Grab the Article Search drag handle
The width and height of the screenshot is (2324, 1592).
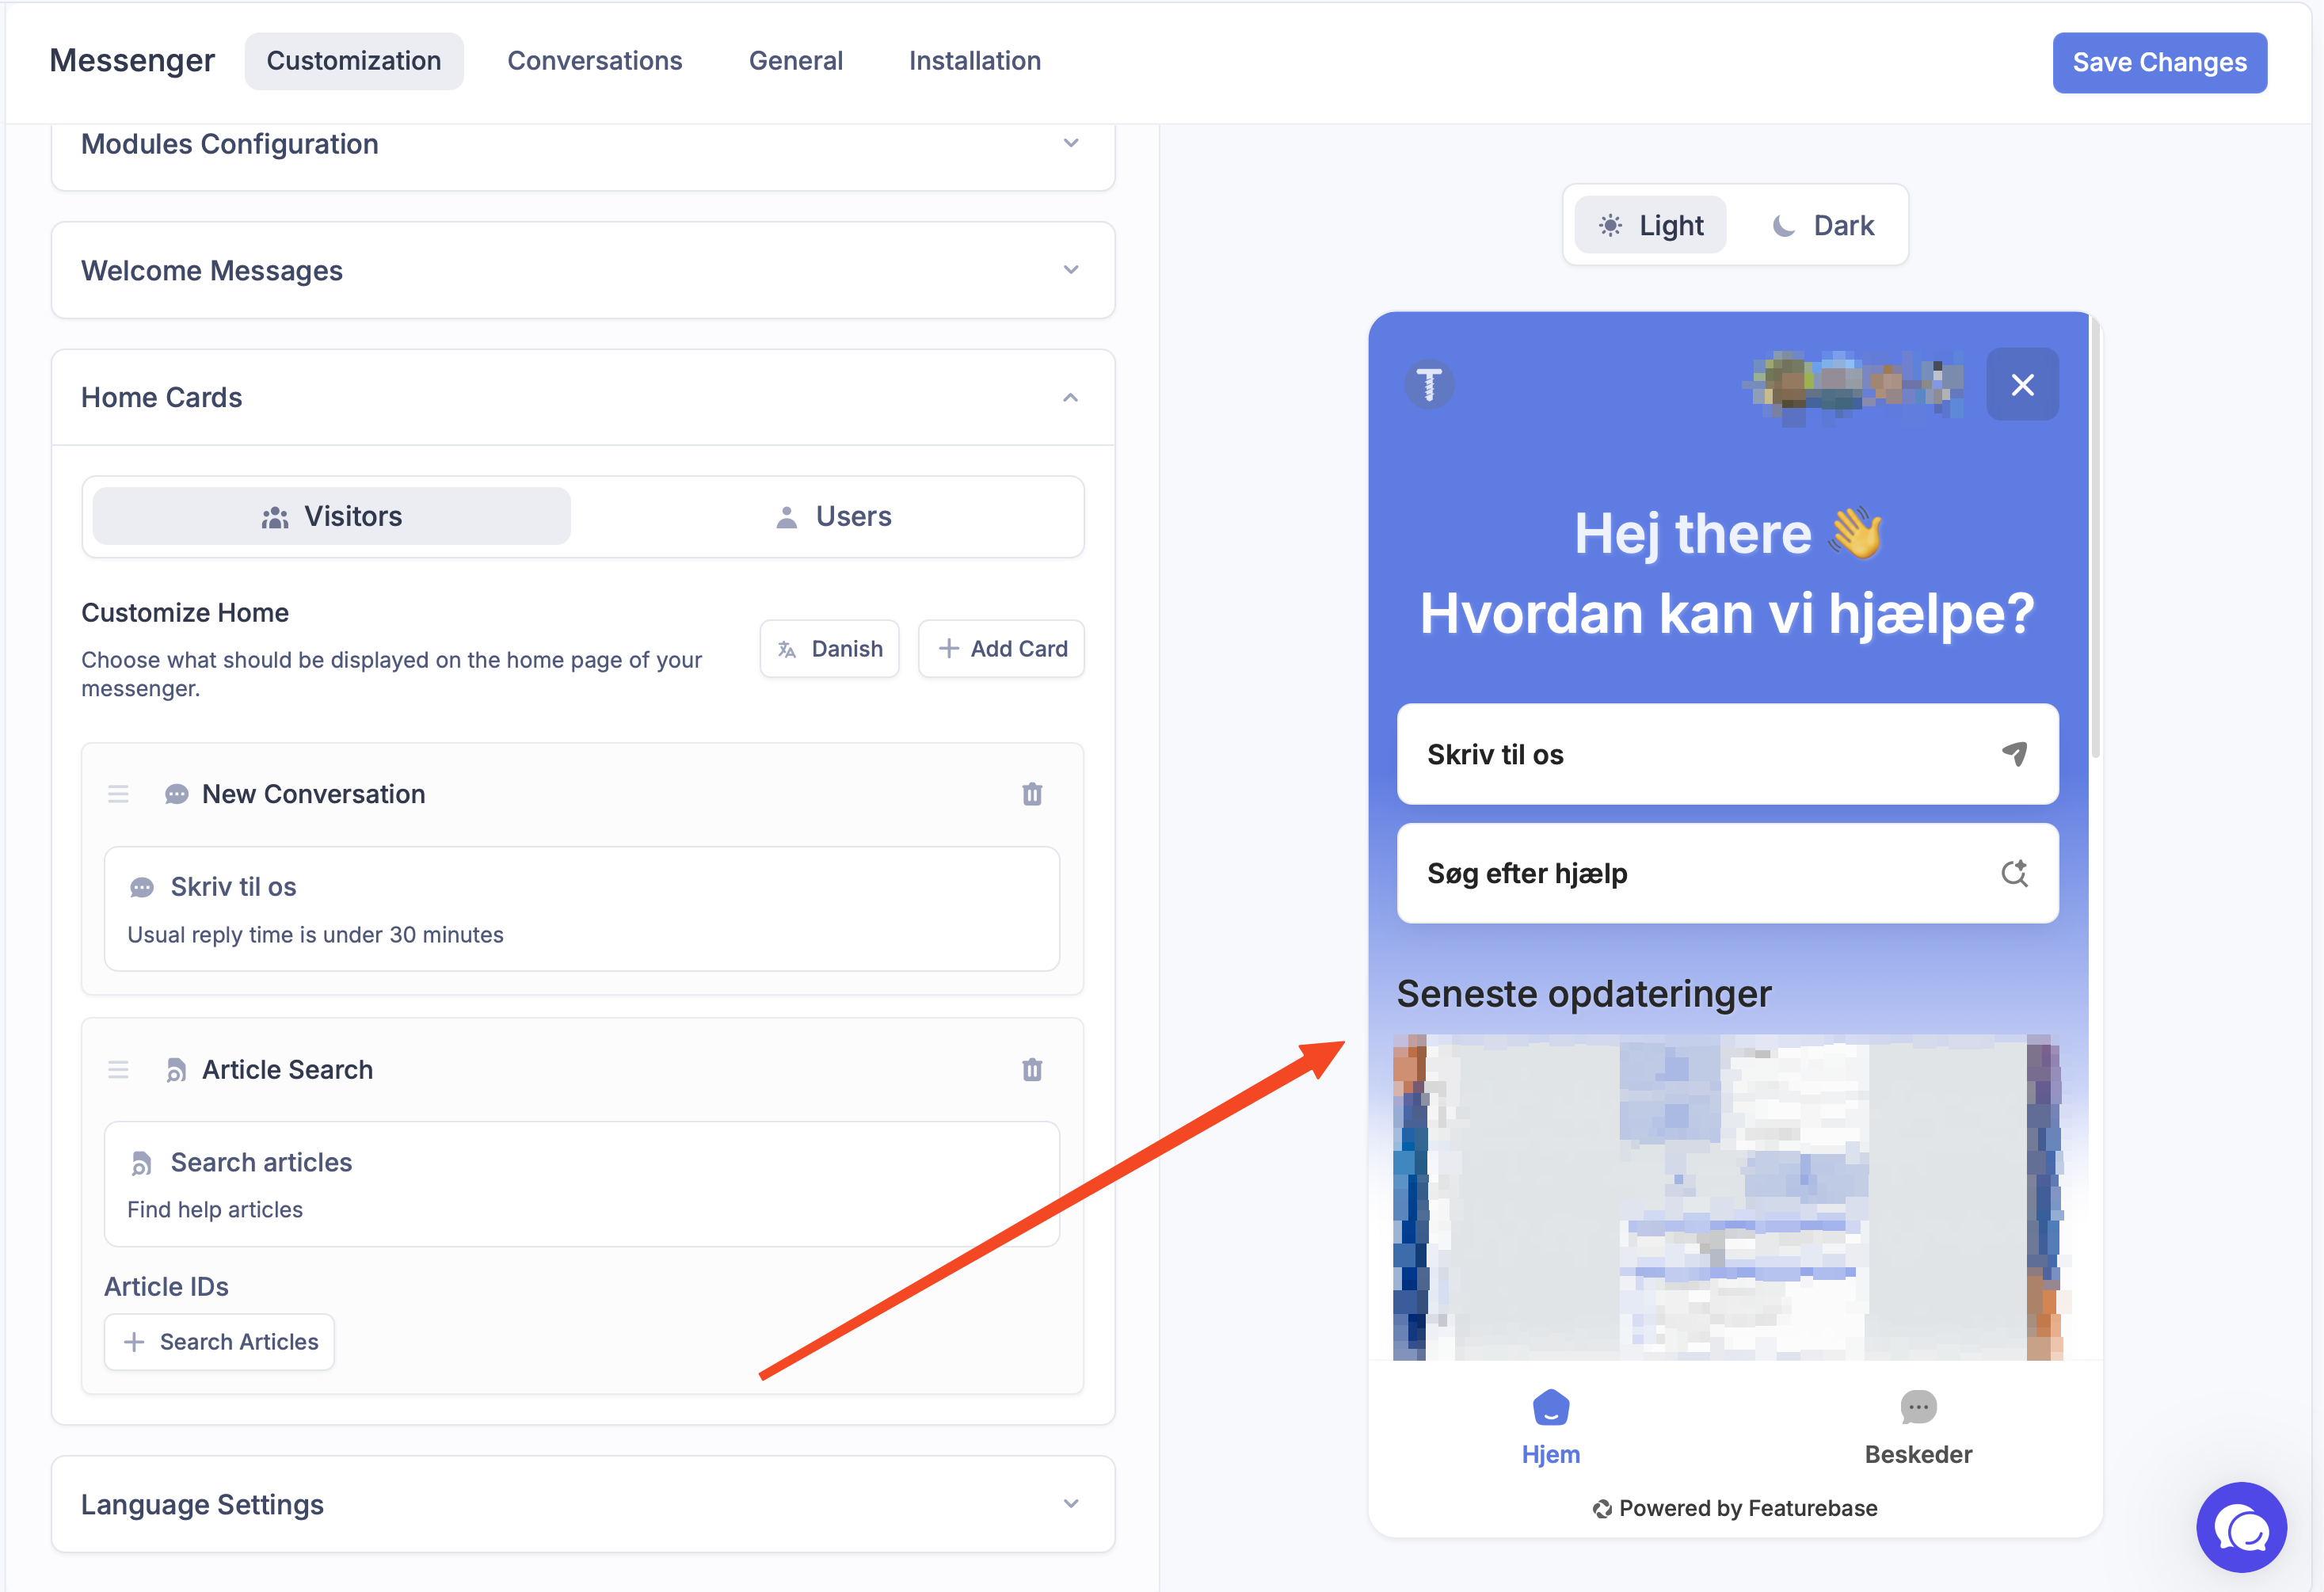tap(118, 1070)
